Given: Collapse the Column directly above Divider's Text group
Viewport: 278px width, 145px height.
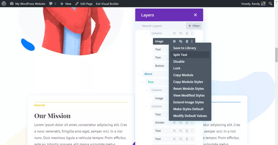Looking at the screenshot, I should (146, 106).
